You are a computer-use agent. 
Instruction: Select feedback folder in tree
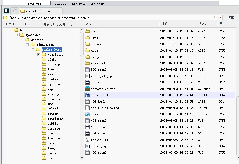[55, 138]
